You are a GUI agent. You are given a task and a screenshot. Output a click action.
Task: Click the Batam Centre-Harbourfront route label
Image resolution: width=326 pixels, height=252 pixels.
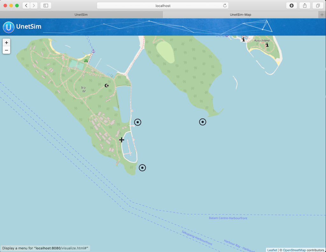click(x=228, y=218)
